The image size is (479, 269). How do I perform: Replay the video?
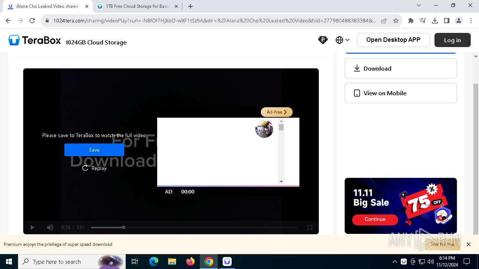pyautogui.click(x=94, y=168)
